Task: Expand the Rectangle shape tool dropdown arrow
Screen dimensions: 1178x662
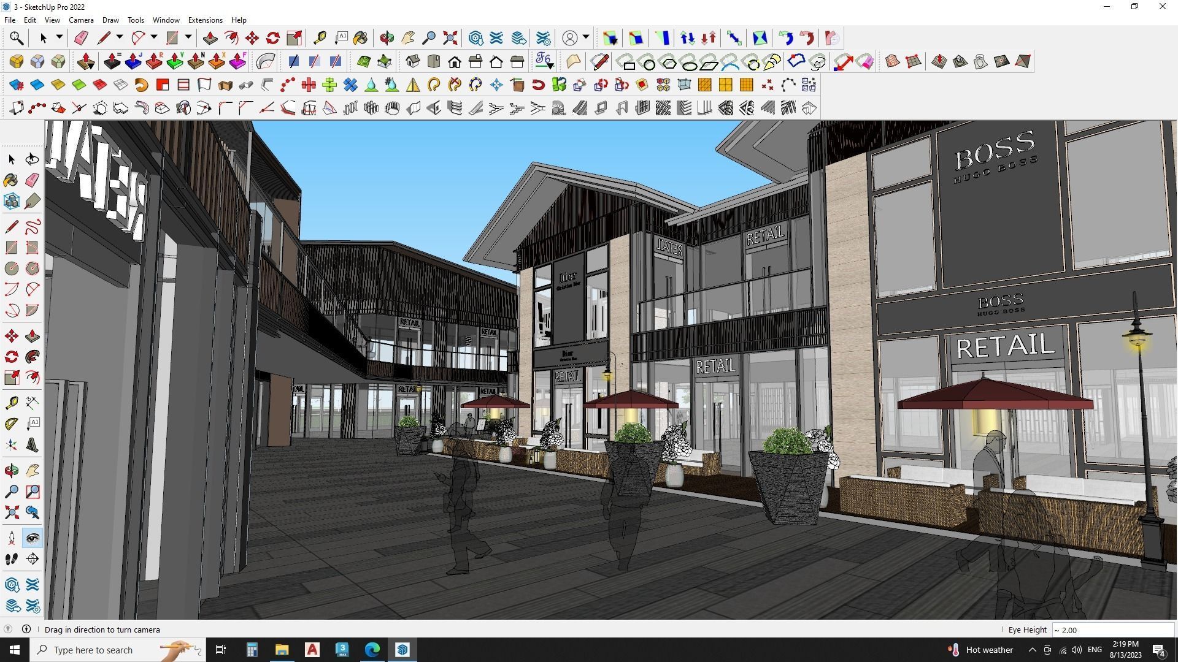Action: point(188,37)
